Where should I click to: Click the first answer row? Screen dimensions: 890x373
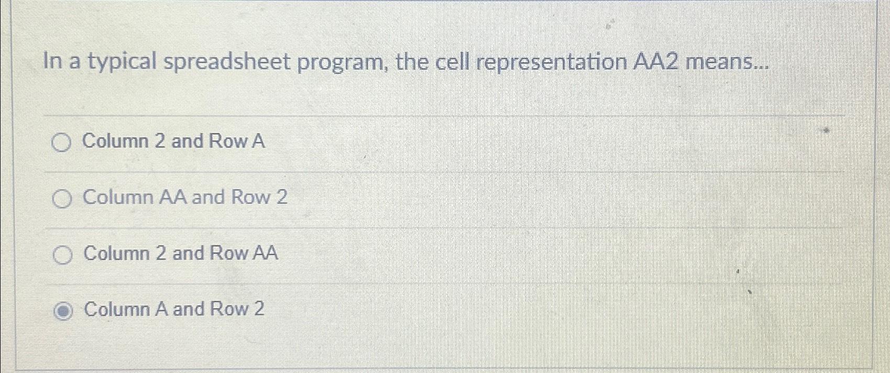367,141
